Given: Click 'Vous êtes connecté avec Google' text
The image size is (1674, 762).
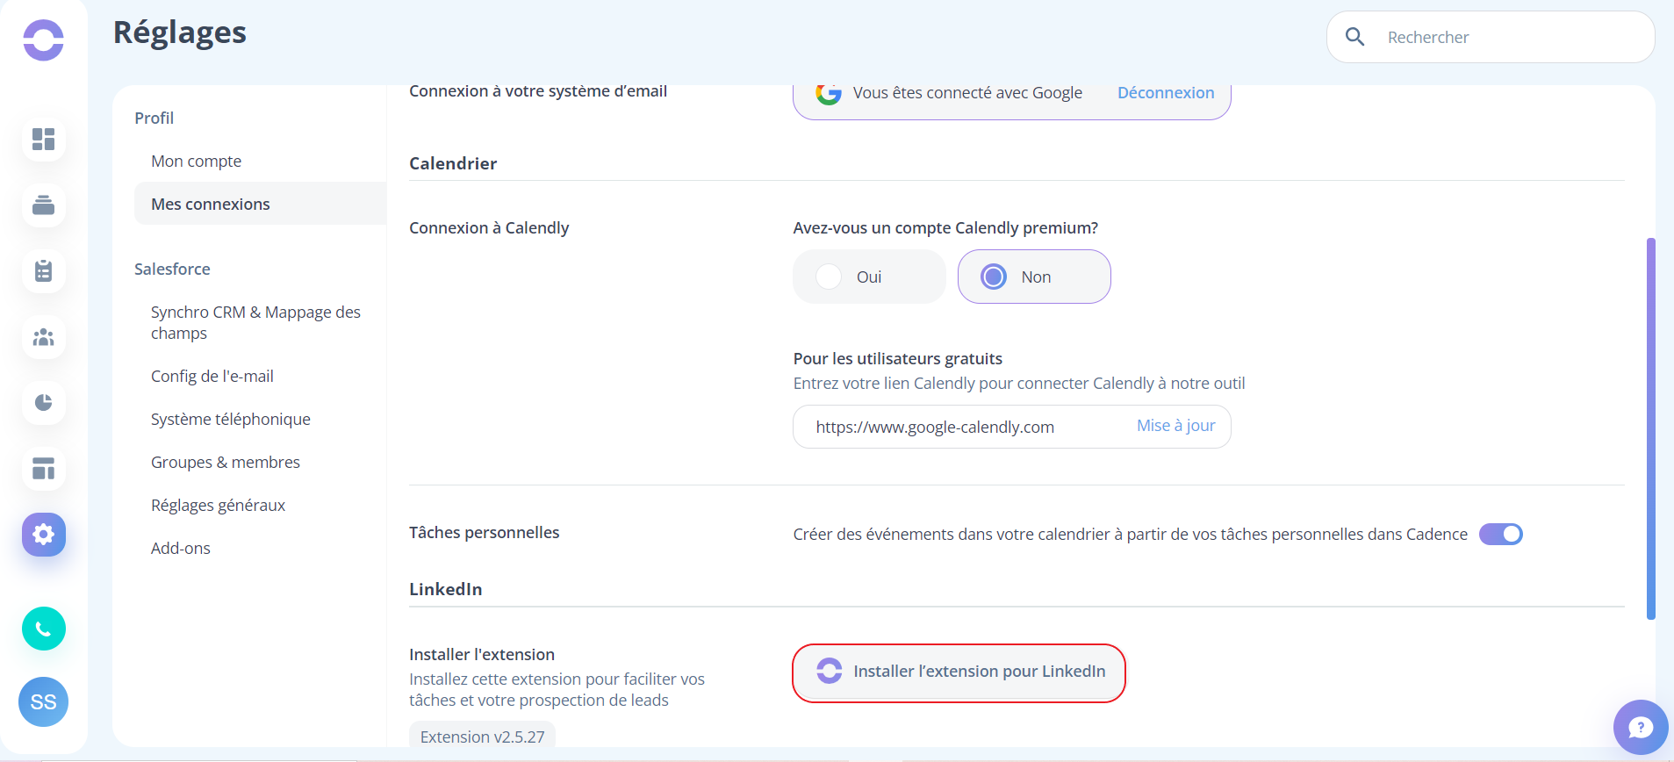Looking at the screenshot, I should tap(967, 93).
